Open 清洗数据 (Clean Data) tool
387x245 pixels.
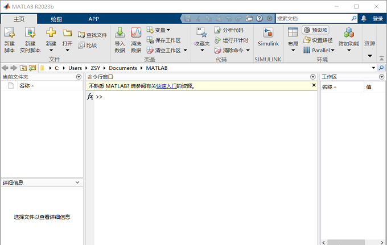click(136, 40)
